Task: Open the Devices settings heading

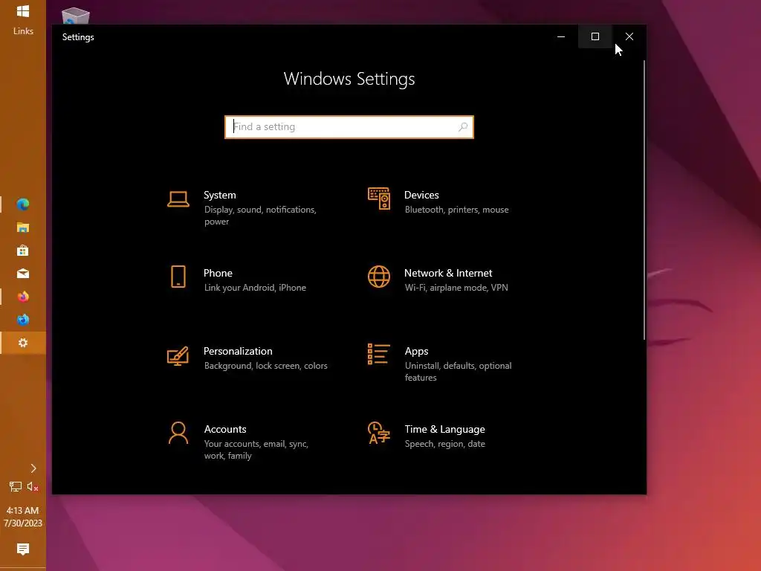Action: 421,195
